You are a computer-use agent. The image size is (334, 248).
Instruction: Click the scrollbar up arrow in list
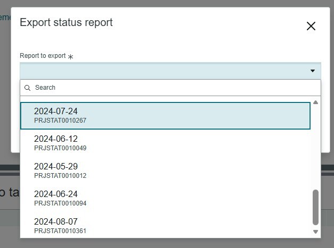click(x=316, y=102)
